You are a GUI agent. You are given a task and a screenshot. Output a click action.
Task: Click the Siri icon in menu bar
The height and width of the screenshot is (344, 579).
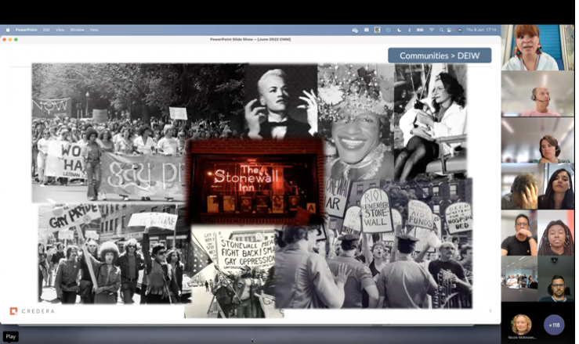(x=459, y=30)
